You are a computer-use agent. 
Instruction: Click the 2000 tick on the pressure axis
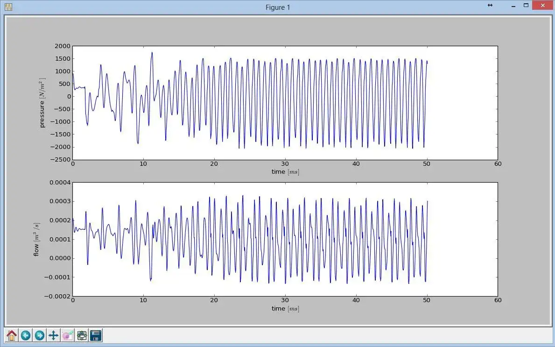[x=62, y=46]
